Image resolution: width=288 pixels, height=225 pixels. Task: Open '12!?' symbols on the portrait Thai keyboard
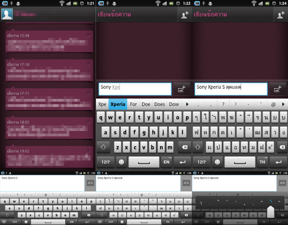pyautogui.click(x=201, y=162)
